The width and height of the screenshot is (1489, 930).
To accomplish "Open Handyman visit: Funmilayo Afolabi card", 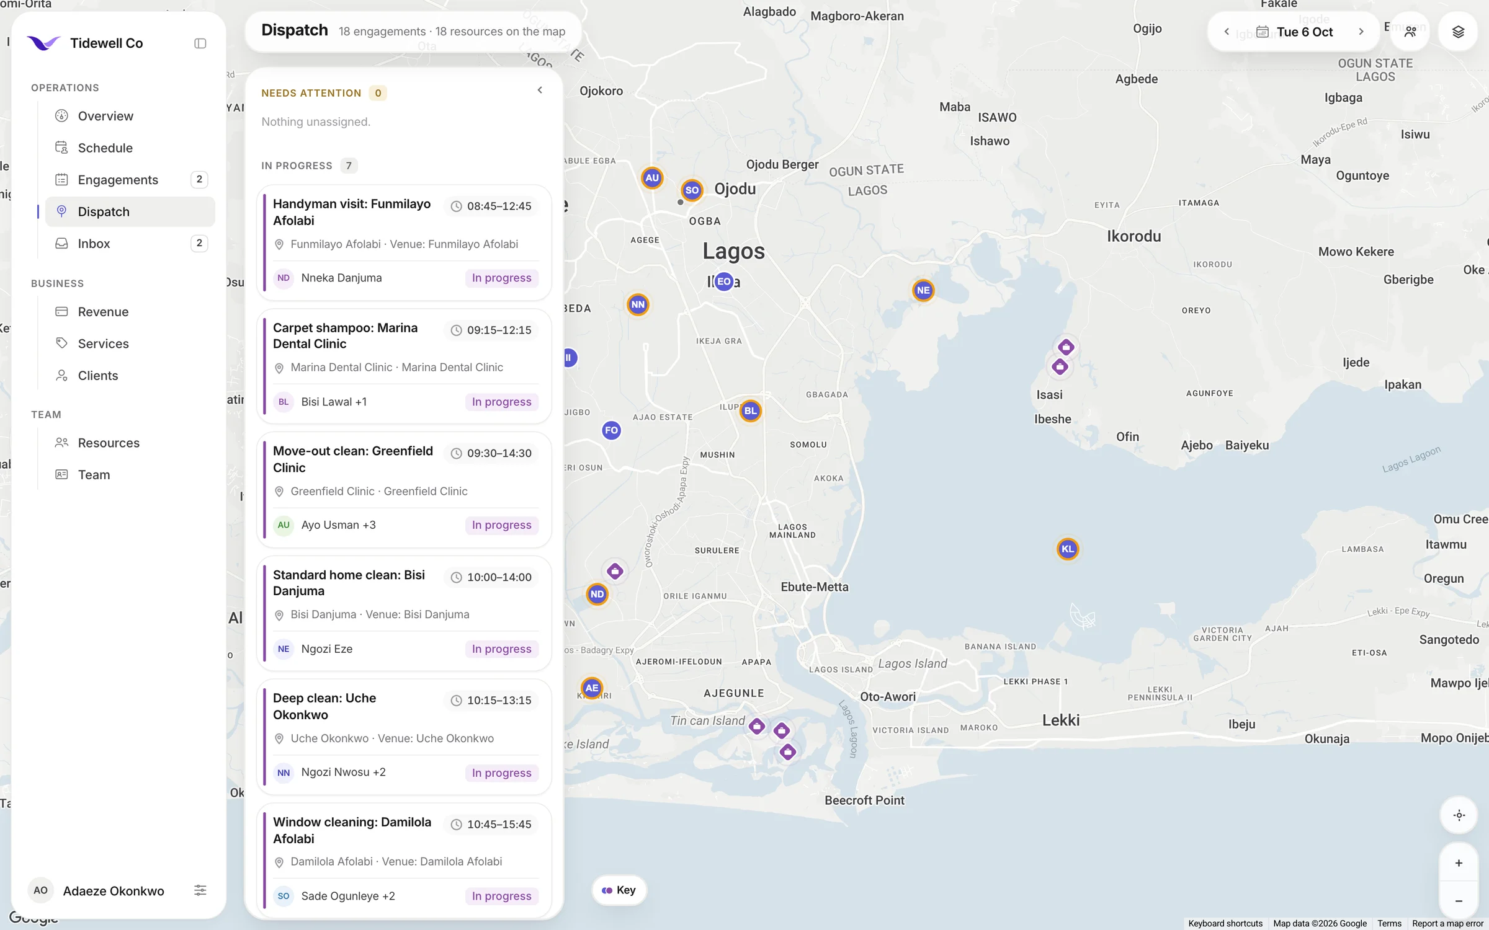I will click(404, 242).
